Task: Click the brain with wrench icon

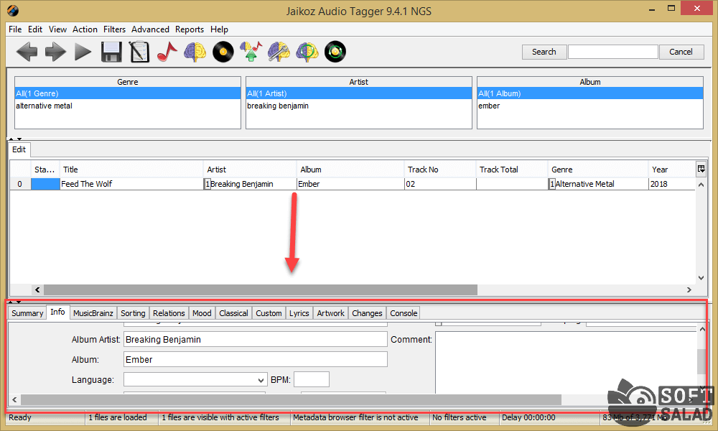Action: point(279,52)
